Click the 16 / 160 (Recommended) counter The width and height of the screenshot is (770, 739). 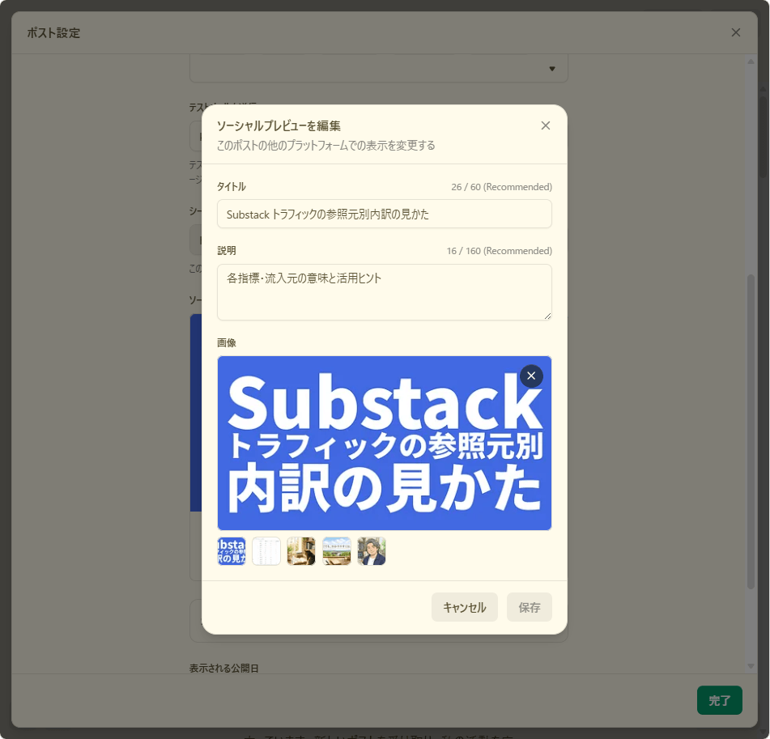click(499, 251)
